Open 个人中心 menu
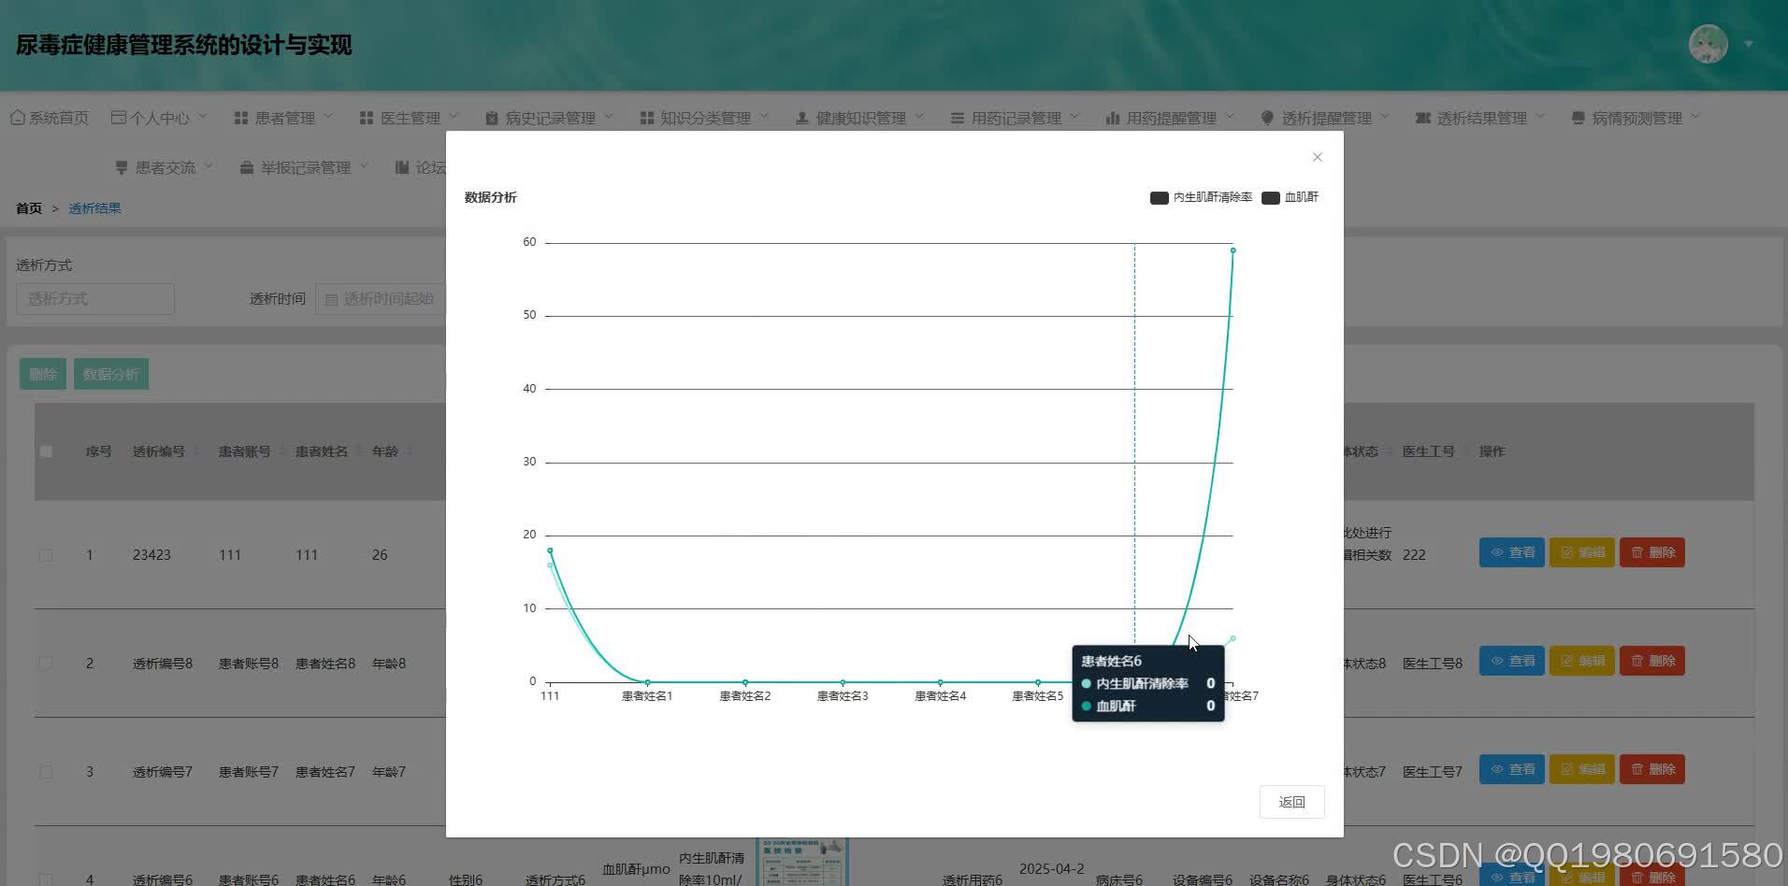The width and height of the screenshot is (1788, 886). click(159, 118)
